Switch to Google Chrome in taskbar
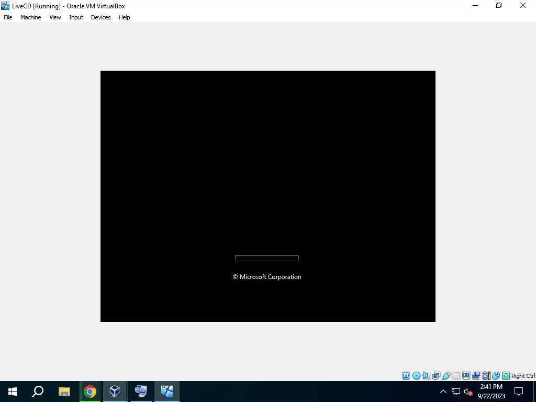The height and width of the screenshot is (402, 536). point(90,392)
